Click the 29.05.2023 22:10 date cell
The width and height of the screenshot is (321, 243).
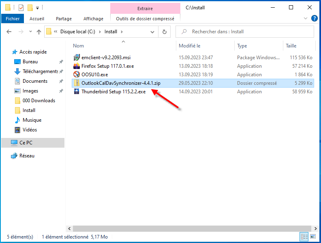coord(195,83)
